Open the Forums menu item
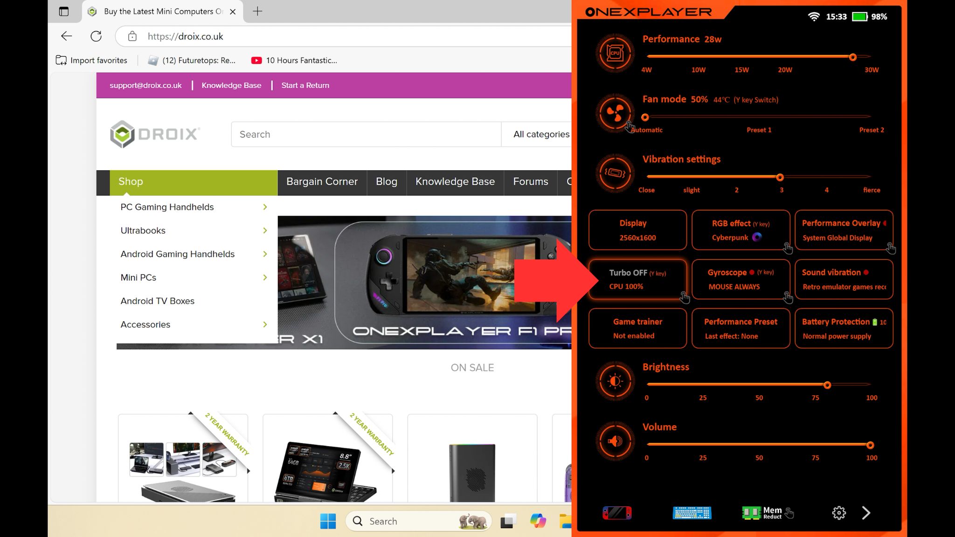Image resolution: width=955 pixels, height=537 pixels. pos(530,182)
